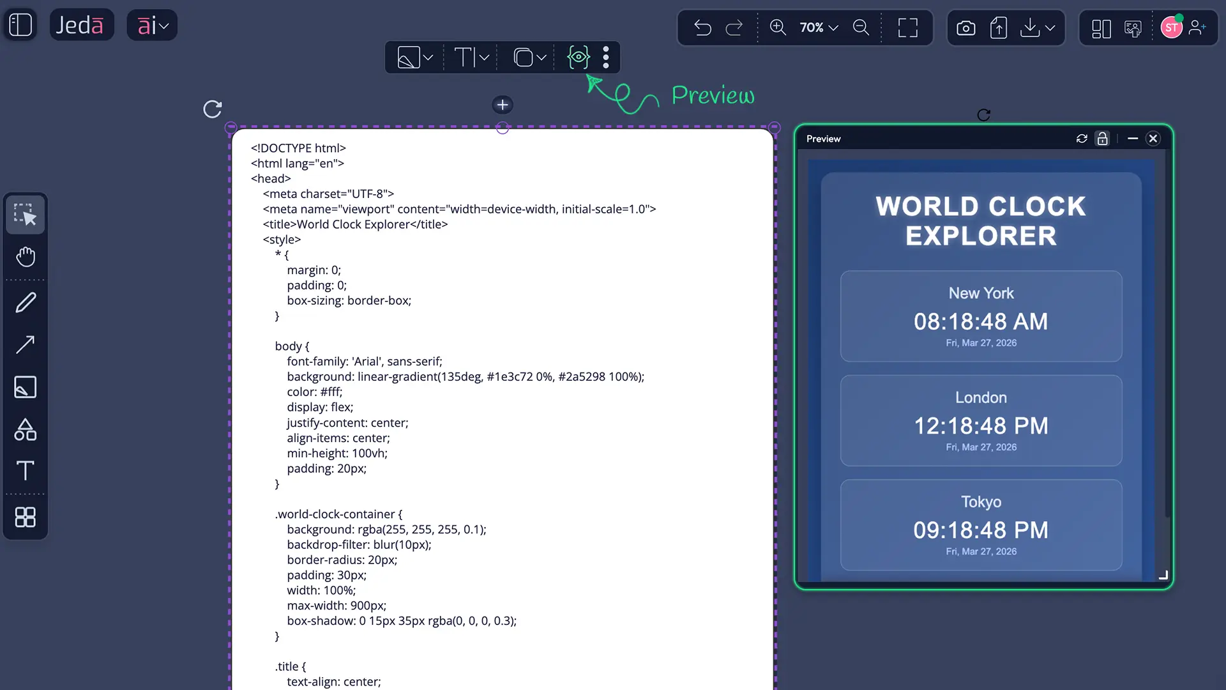This screenshot has height=690, width=1226.
Task: Open the download format dropdown arrow
Action: (x=1049, y=28)
